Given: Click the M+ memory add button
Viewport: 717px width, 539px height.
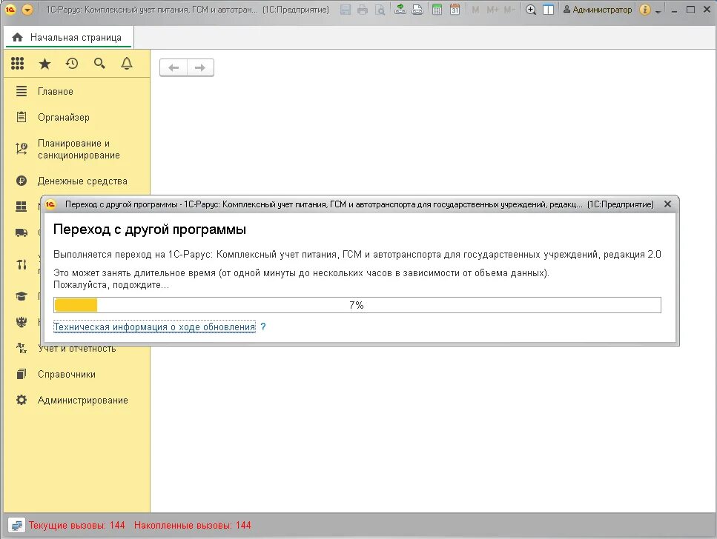Looking at the screenshot, I should (492, 10).
